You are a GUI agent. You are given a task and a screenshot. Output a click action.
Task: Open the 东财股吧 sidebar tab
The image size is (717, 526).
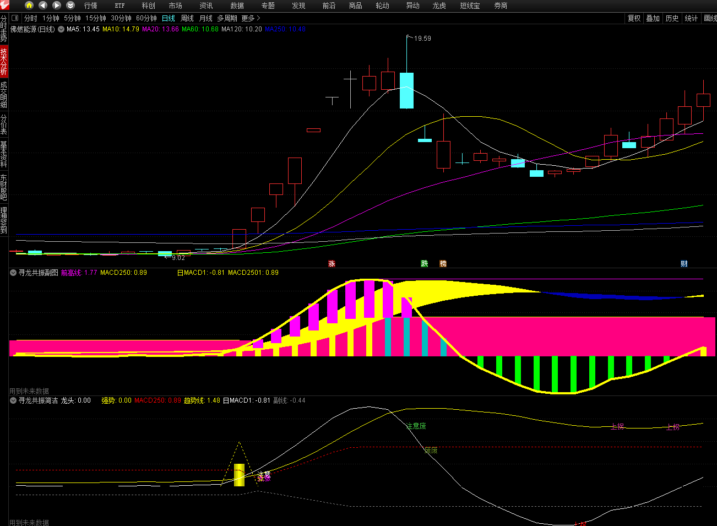(x=4, y=187)
